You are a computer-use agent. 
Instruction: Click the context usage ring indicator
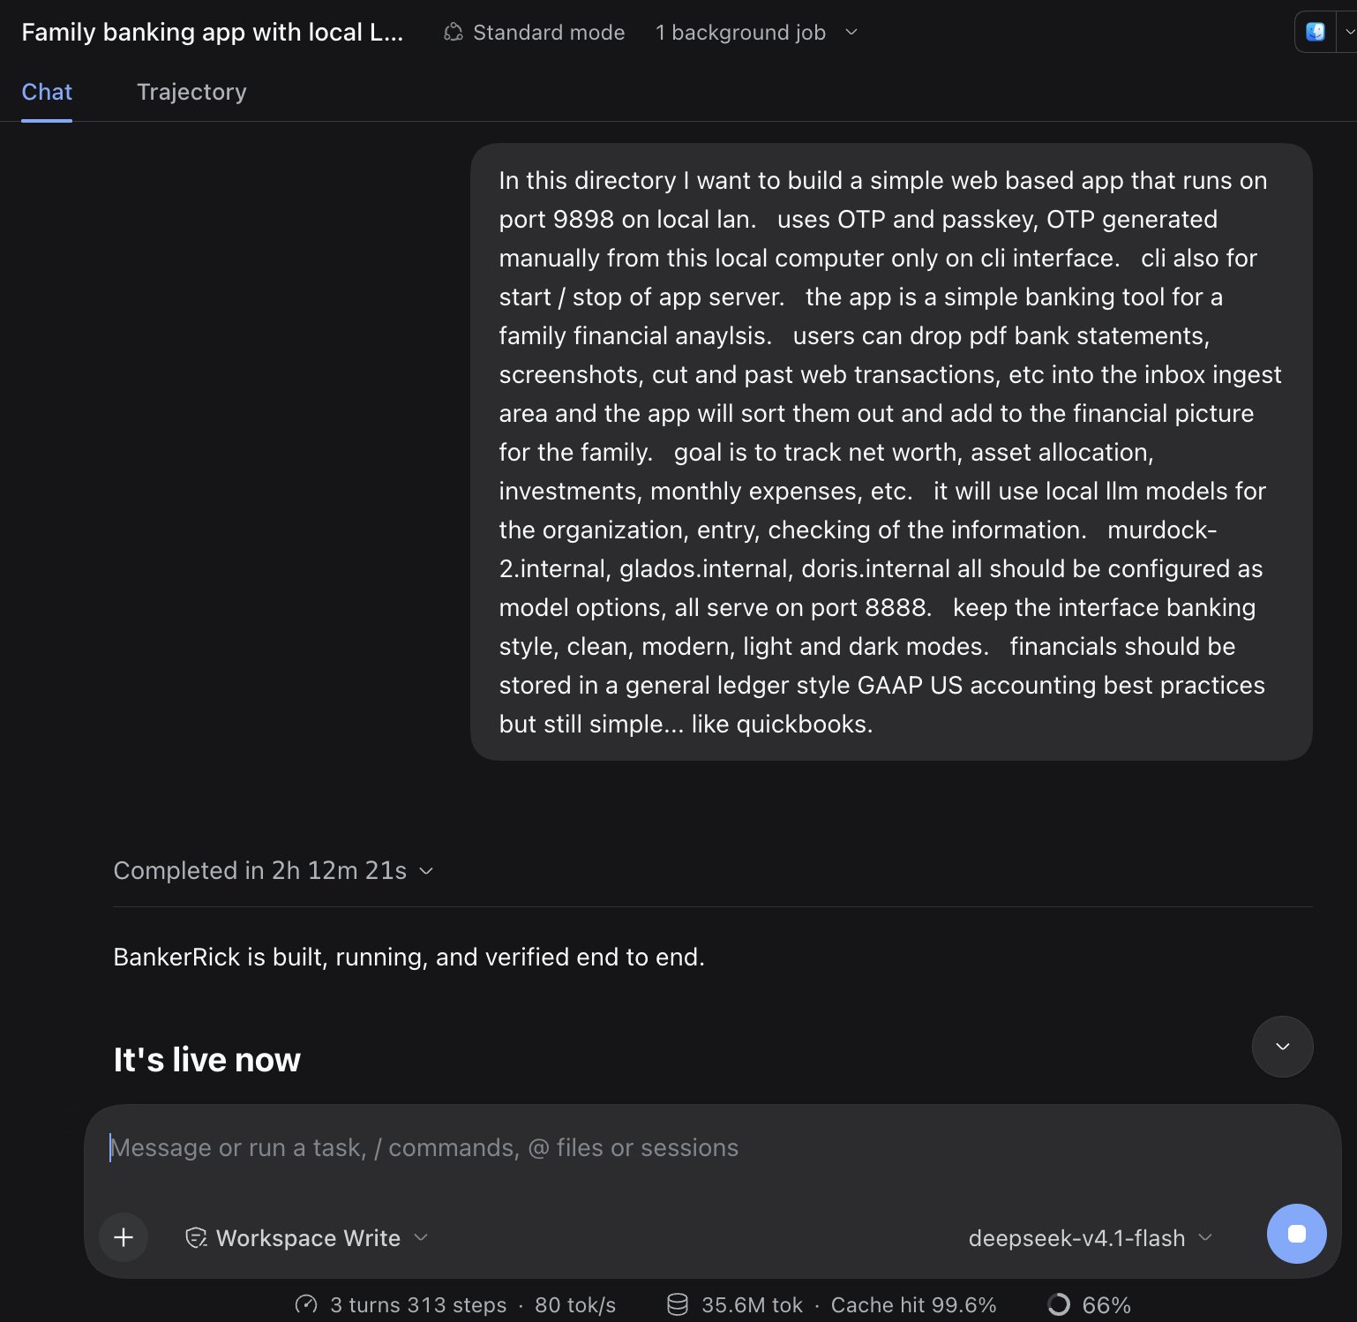(x=1059, y=1304)
